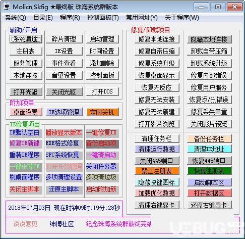Screen dimensions: 245x239
Task: Click the red 打开数据区 button
Action: pyautogui.click(x=209, y=193)
